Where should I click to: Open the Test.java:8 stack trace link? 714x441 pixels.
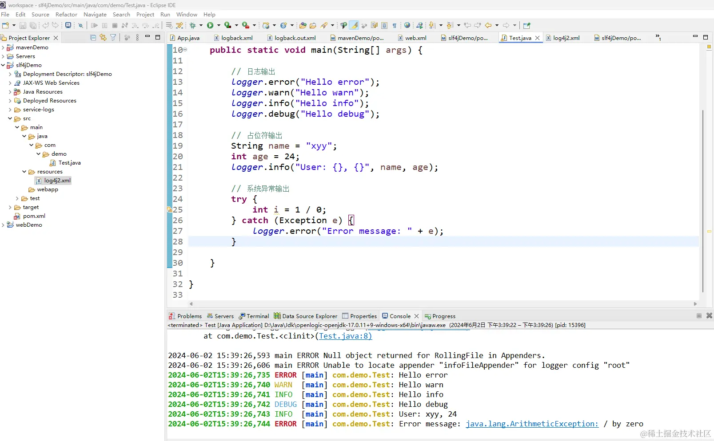[x=345, y=336]
